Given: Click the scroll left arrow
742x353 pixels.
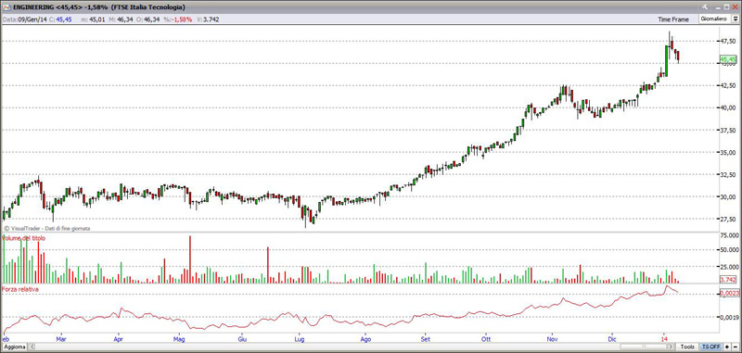Looking at the screenshot, I should pyautogui.click(x=32, y=347).
